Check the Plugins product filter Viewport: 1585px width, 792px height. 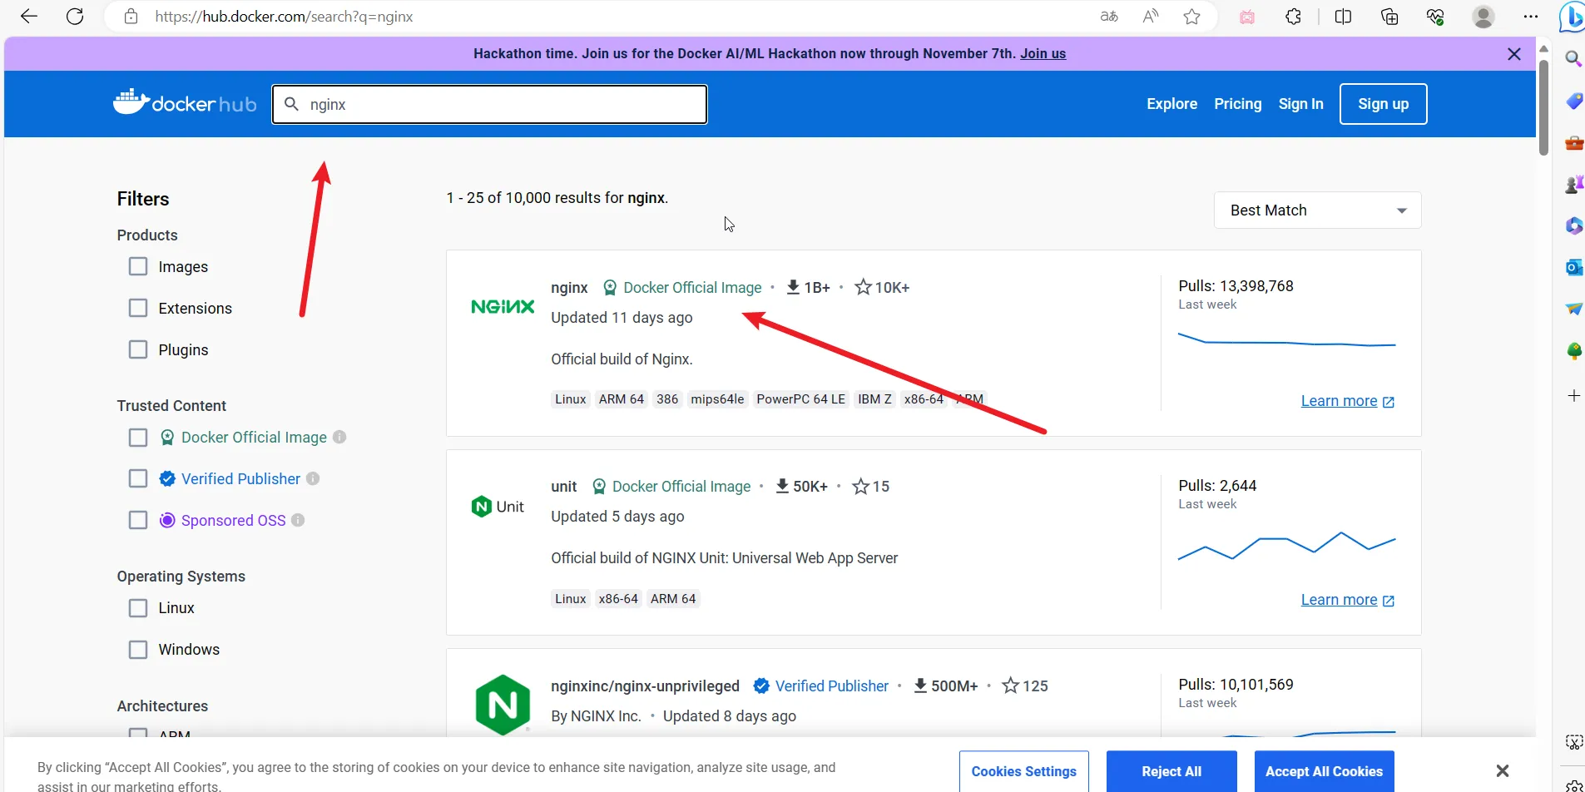pyautogui.click(x=138, y=349)
